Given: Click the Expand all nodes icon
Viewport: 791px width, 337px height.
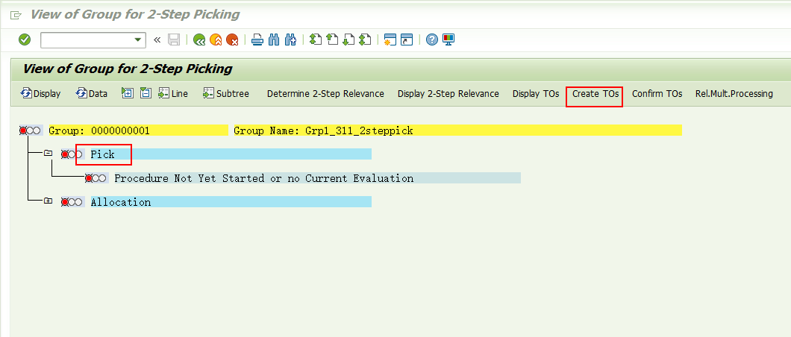Looking at the screenshot, I should pyautogui.click(x=128, y=93).
